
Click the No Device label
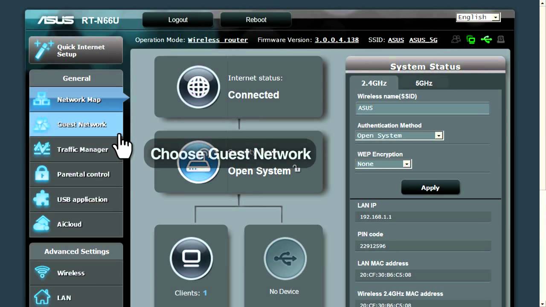tap(284, 292)
